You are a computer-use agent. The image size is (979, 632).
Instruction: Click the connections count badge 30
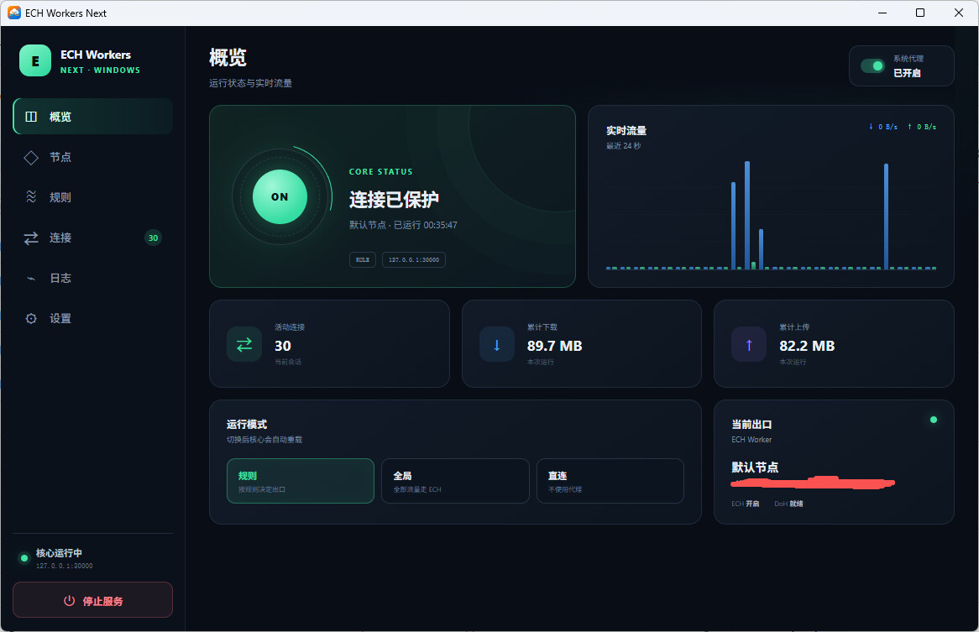click(153, 238)
